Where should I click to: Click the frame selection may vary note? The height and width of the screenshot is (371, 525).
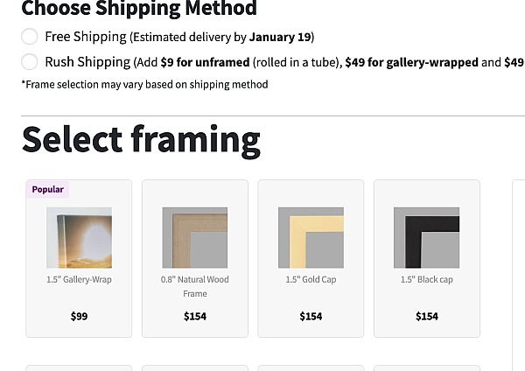tap(144, 85)
